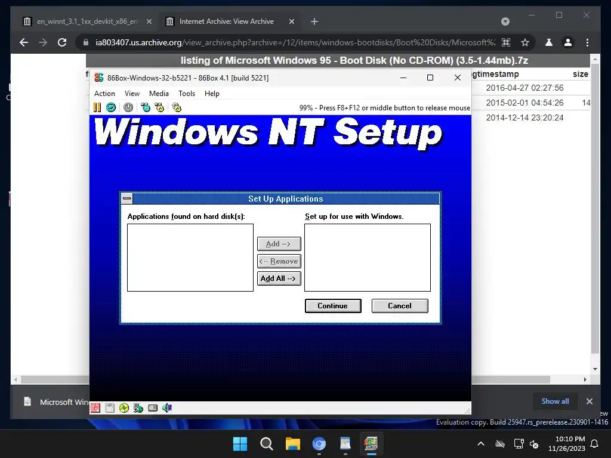
Task: Close the View Archive Chrome tab
Action: (x=291, y=21)
